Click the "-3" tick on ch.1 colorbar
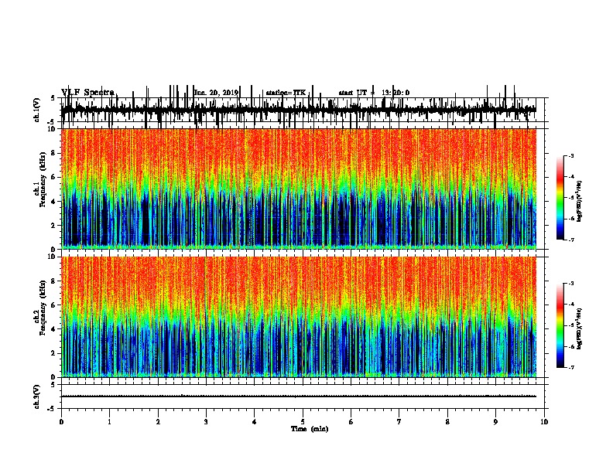Screen dimensions: 613x473 pos(571,155)
